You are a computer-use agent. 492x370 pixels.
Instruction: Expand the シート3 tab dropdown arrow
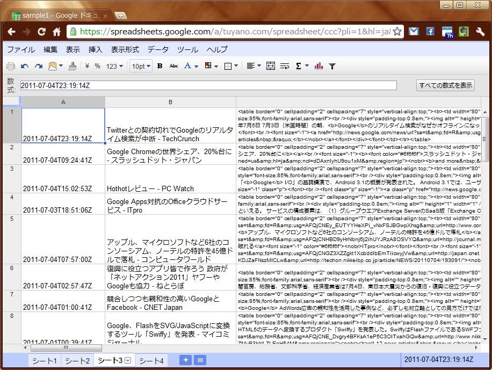pos(128,360)
